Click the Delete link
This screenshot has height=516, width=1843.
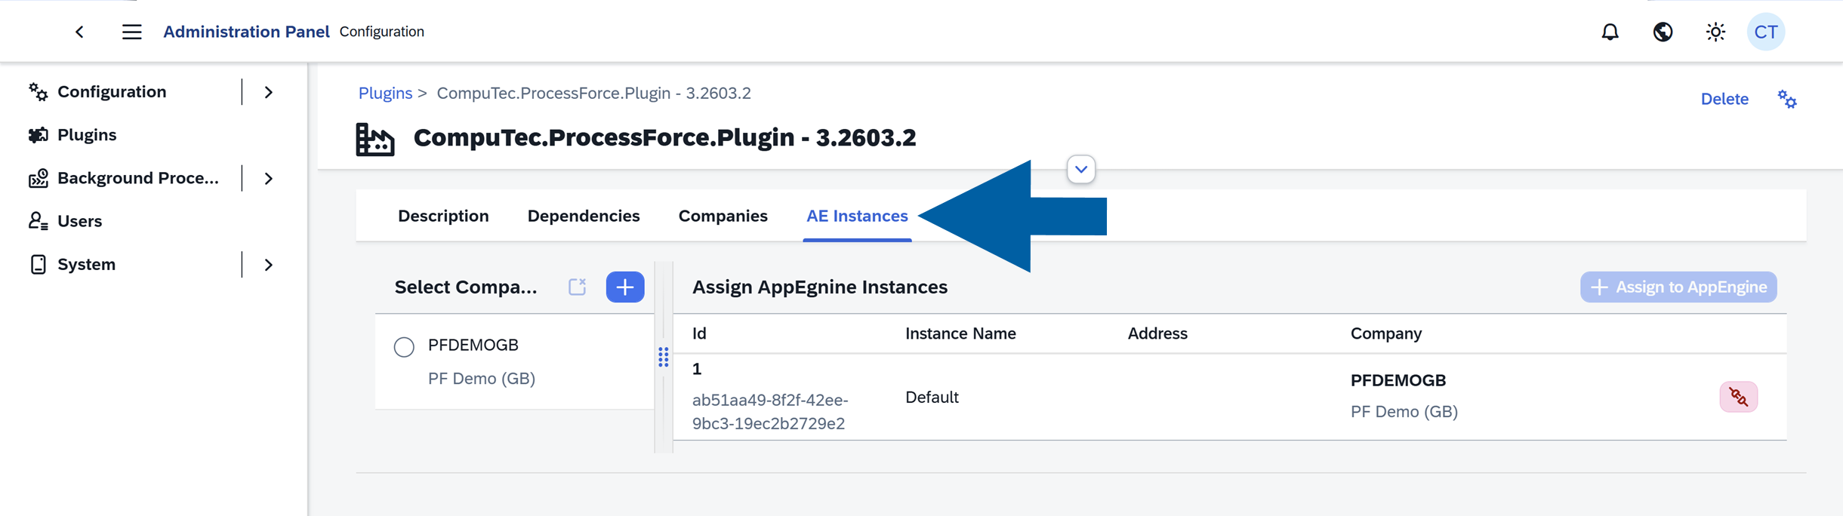coord(1724,99)
